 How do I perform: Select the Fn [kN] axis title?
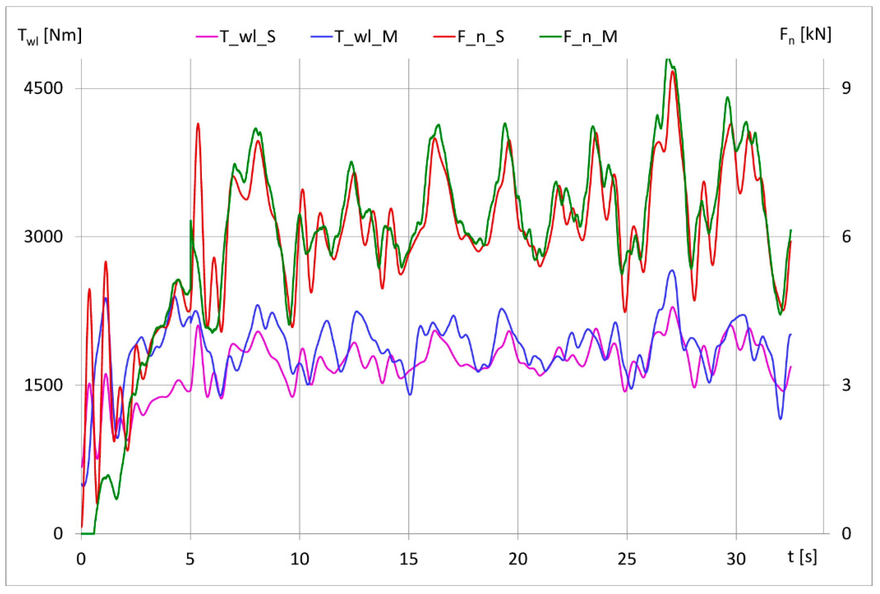click(805, 35)
